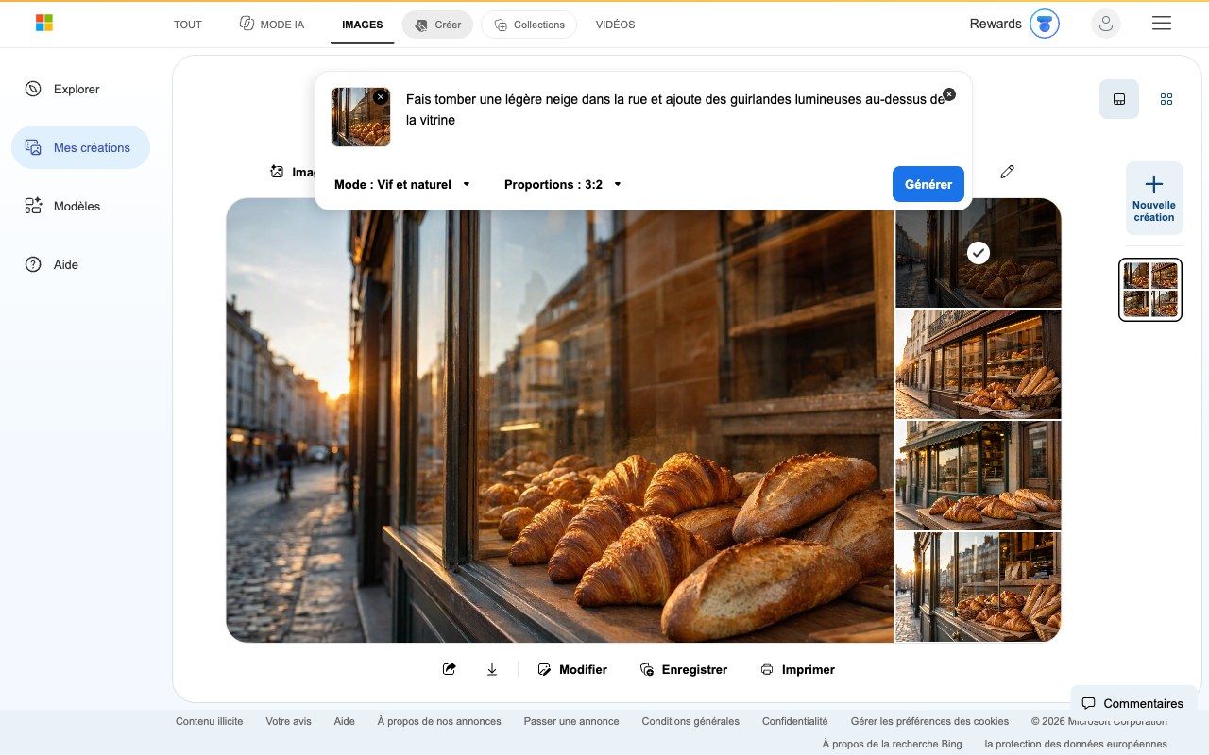Viewport: 1209px width, 755px height.
Task: Open the Conditions générales footer link
Action: (690, 721)
